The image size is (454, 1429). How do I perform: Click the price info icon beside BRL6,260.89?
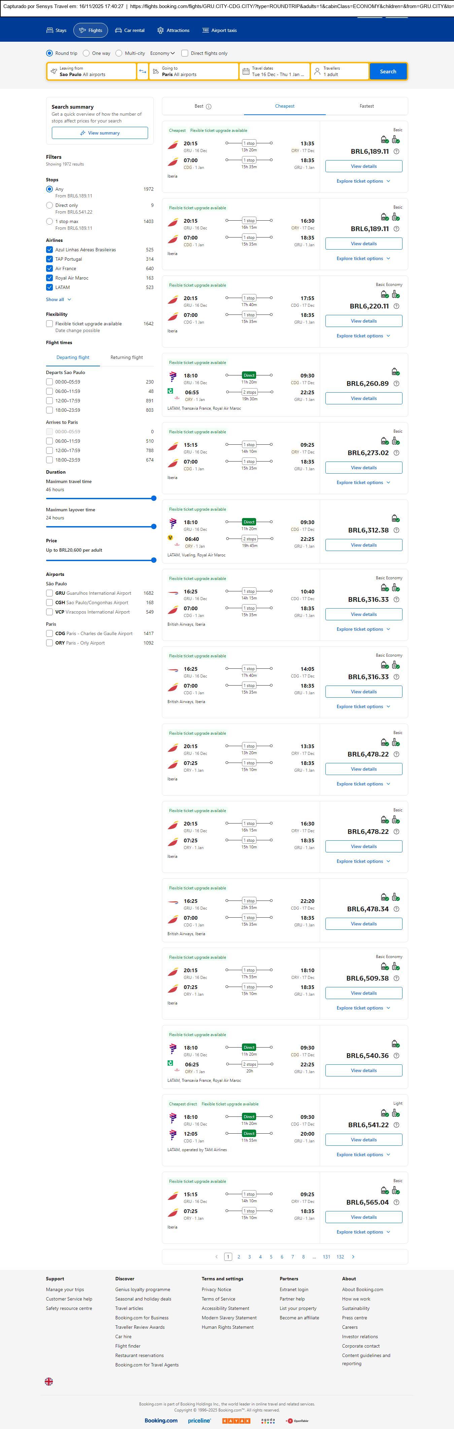(x=396, y=383)
